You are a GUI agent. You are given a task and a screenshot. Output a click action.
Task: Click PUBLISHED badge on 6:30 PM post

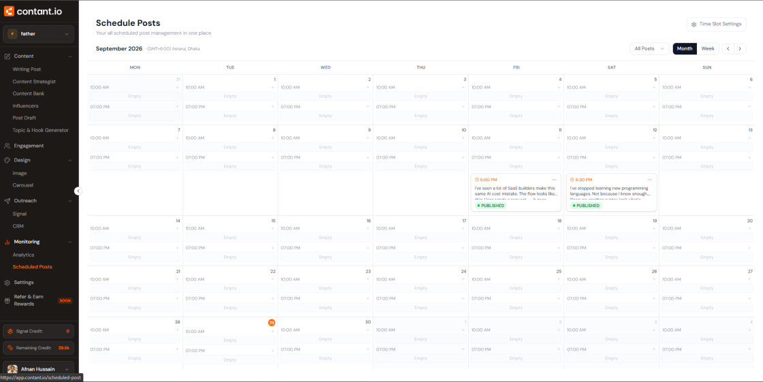coord(586,206)
